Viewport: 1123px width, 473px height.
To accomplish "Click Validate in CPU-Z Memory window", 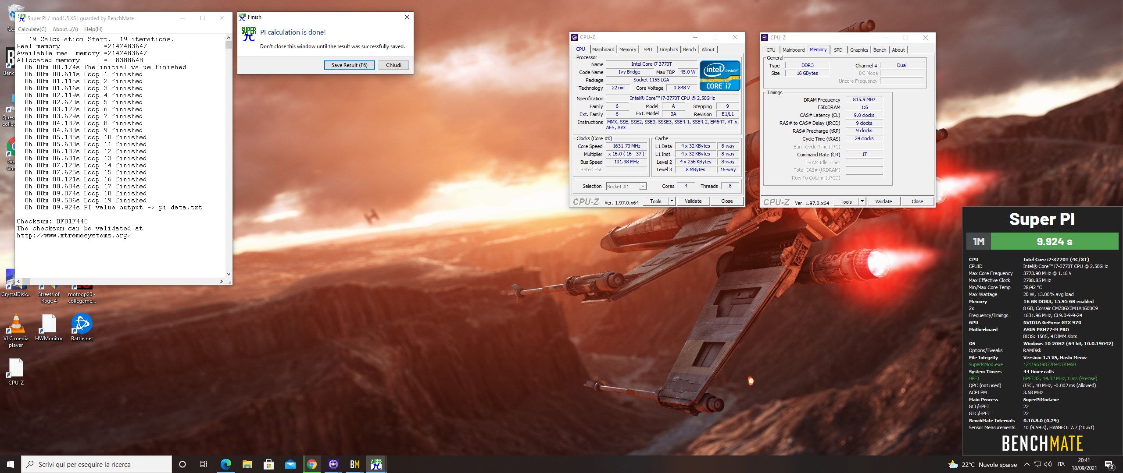I will click(883, 201).
